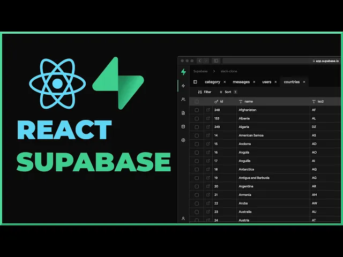
Task: Select the id cell 153
Action: point(225,118)
